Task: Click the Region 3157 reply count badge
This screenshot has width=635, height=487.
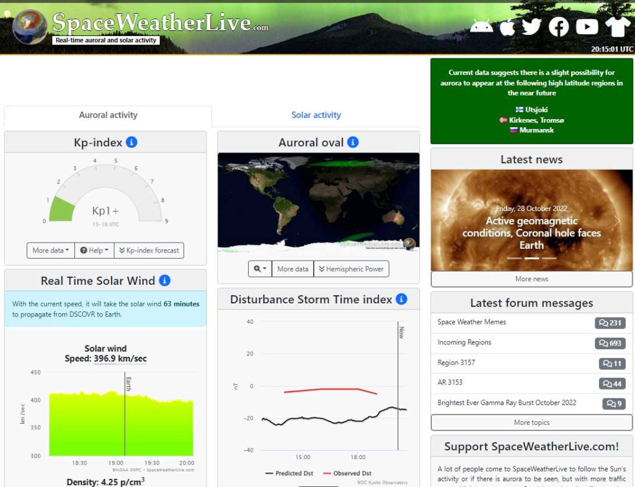Action: tap(612, 364)
